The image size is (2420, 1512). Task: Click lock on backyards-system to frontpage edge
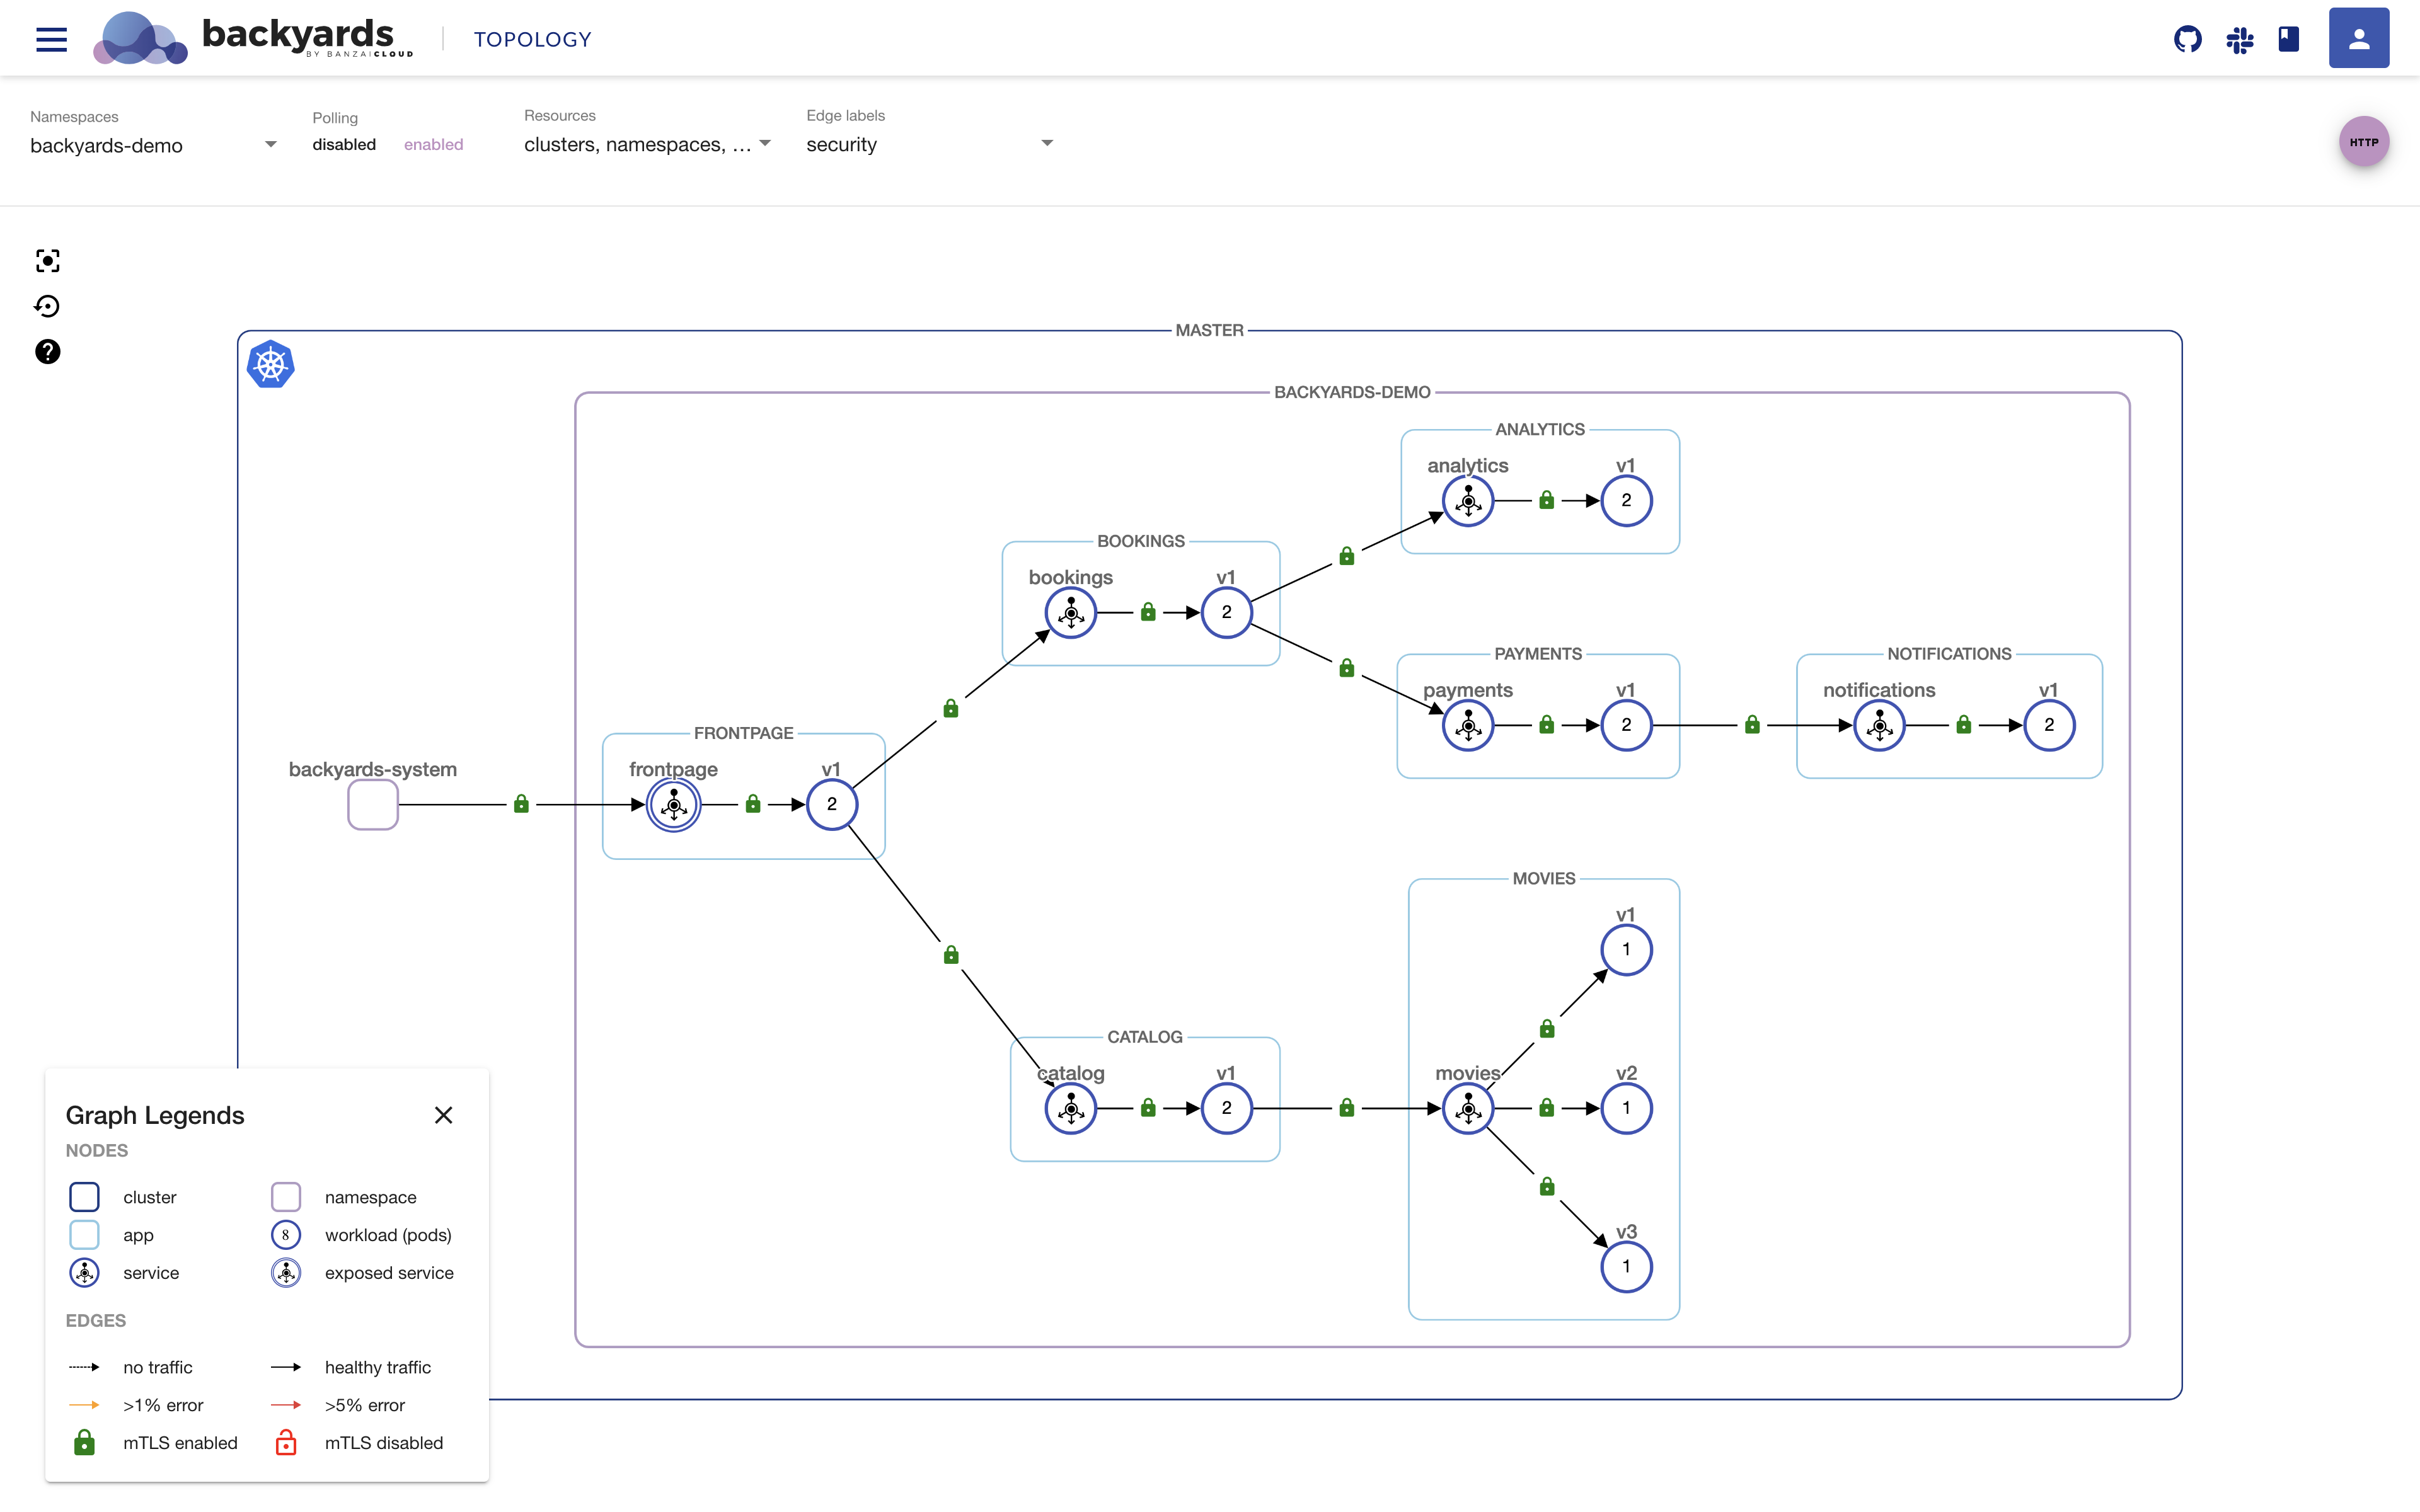(521, 803)
